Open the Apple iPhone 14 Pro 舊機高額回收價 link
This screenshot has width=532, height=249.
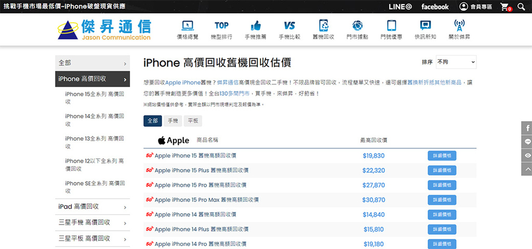201,244
